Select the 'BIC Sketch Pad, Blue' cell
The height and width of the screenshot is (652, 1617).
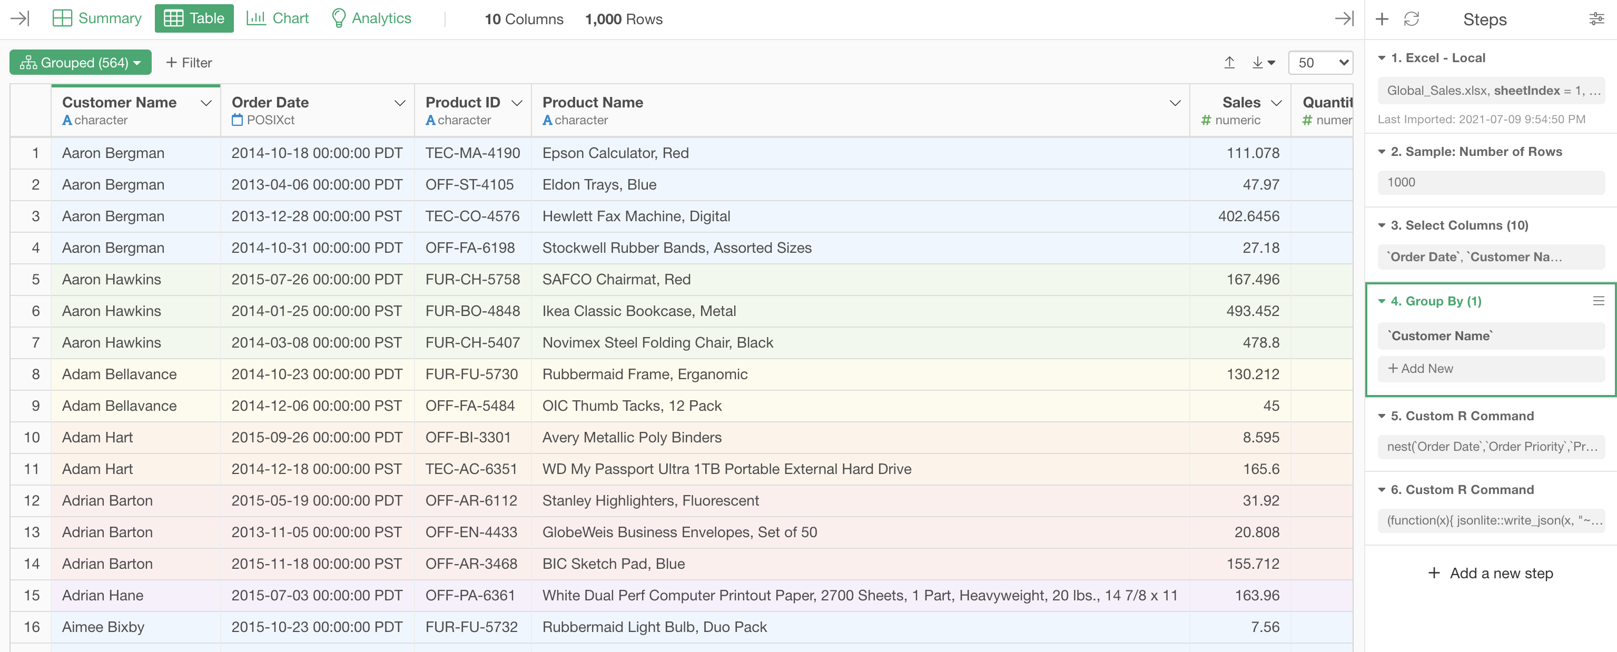click(860, 564)
